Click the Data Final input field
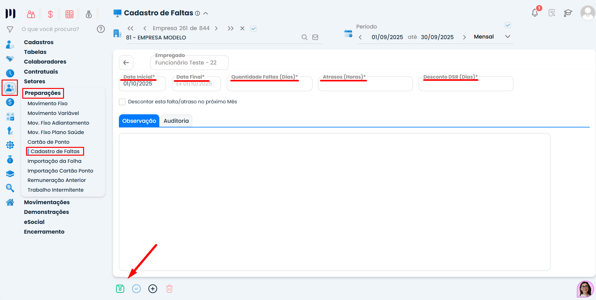This screenshot has width=596, height=300. (196, 84)
